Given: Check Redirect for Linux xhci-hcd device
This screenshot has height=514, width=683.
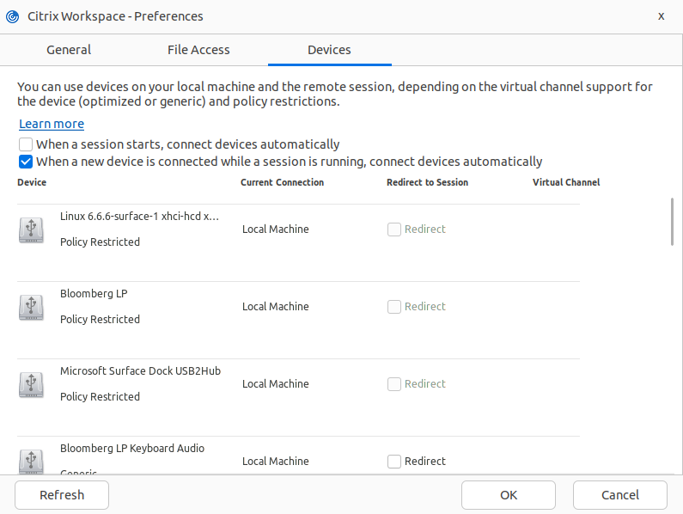Looking at the screenshot, I should point(394,229).
